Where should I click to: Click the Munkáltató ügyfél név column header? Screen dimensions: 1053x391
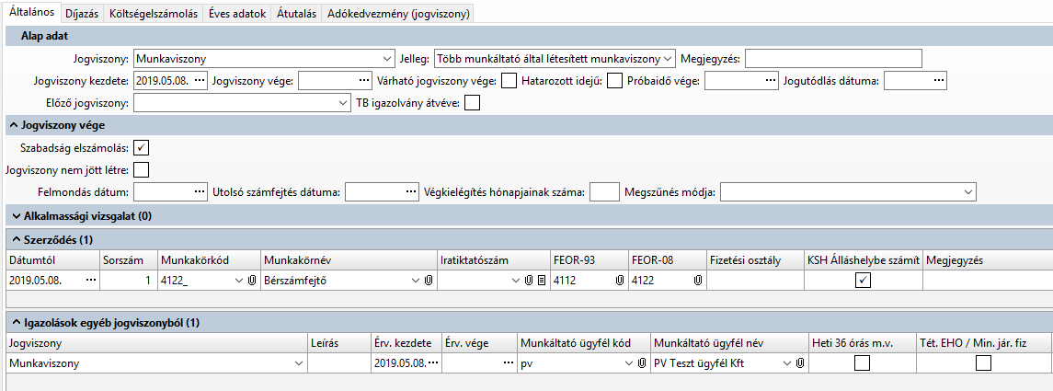729,342
